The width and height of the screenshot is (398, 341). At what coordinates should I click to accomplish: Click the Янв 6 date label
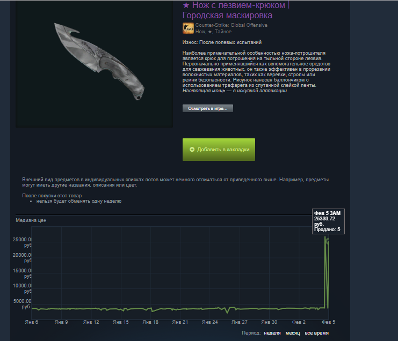click(32, 322)
